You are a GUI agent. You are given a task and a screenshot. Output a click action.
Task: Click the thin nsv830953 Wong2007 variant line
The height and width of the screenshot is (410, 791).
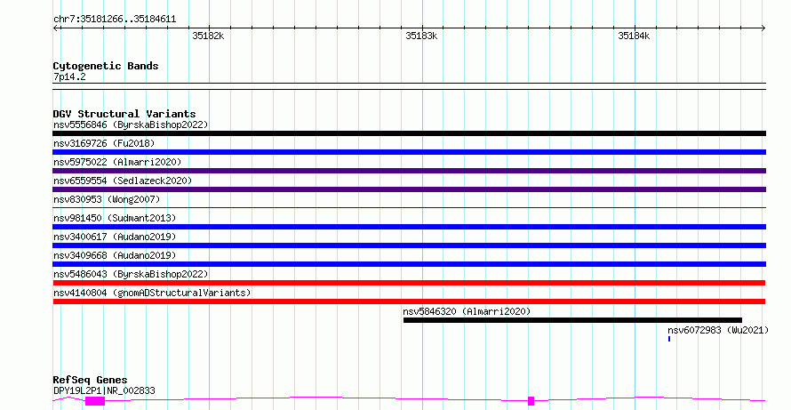[409, 207]
